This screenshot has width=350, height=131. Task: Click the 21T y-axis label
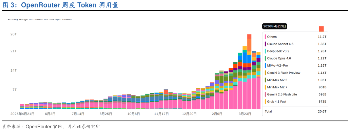point(13,51)
